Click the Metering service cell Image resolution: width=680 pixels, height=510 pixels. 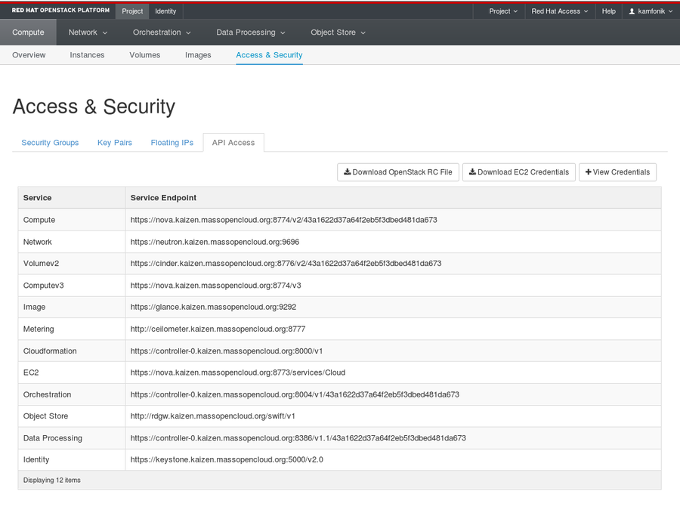[72, 329]
